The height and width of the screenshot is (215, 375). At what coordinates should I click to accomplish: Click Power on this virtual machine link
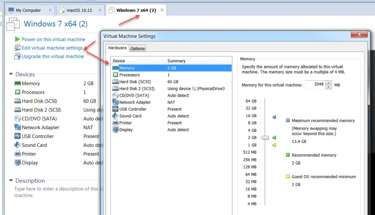point(53,39)
